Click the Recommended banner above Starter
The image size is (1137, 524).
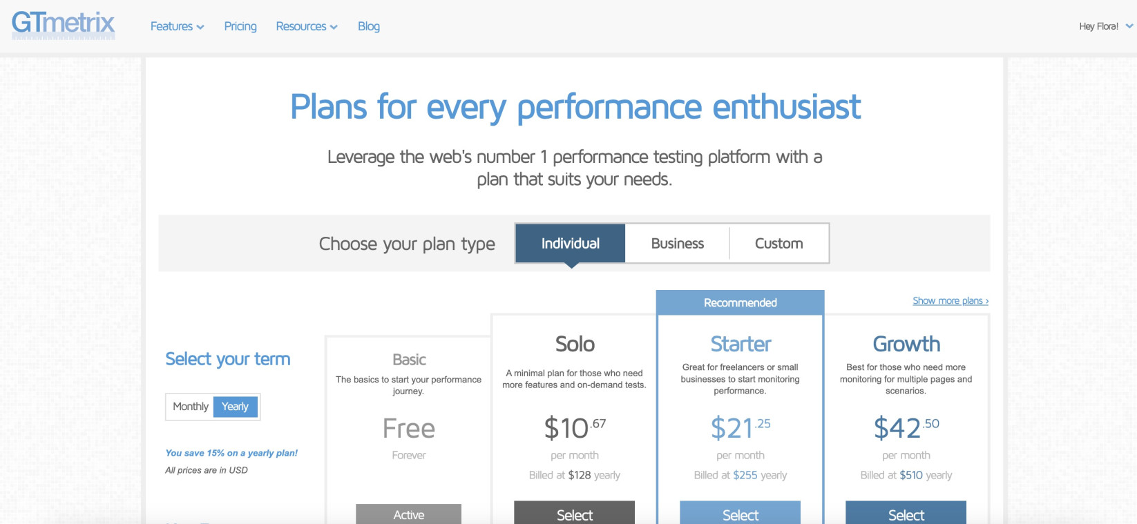pyautogui.click(x=740, y=302)
